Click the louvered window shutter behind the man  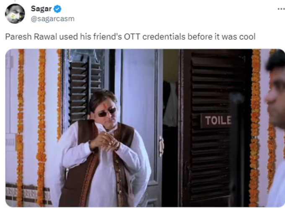coord(85,86)
